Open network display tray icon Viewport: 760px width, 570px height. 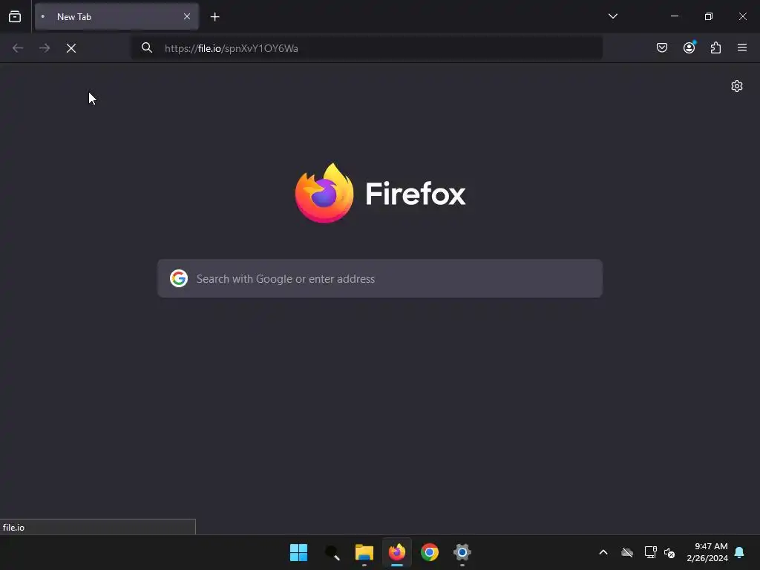click(x=650, y=552)
